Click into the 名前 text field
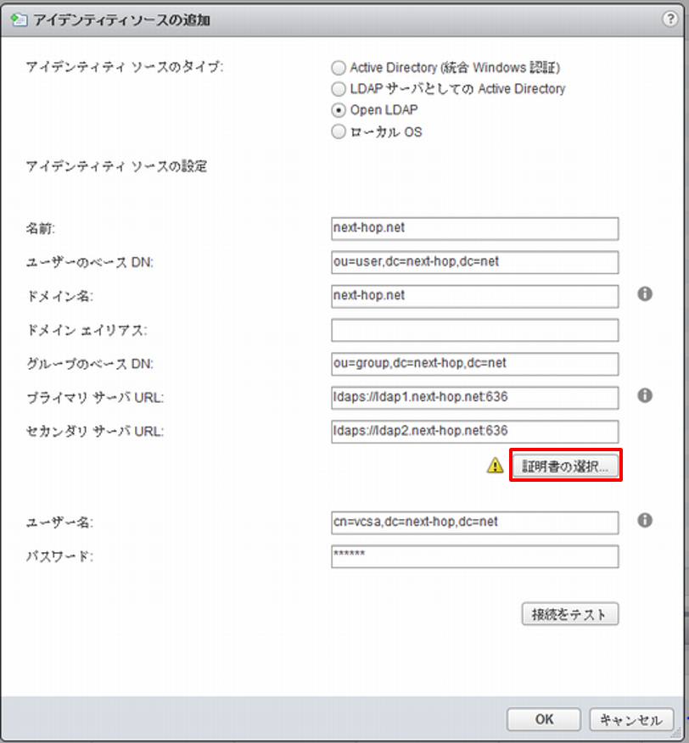 pos(474,228)
